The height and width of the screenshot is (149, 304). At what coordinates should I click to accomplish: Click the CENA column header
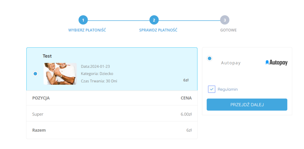[186, 98]
